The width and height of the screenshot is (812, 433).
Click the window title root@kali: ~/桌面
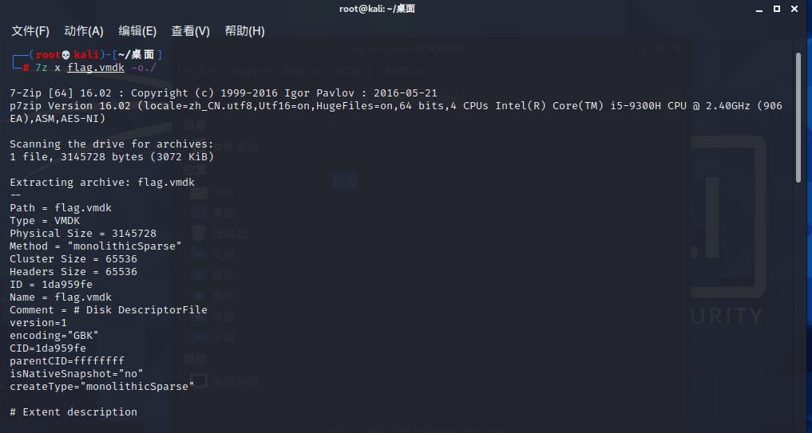(x=377, y=9)
